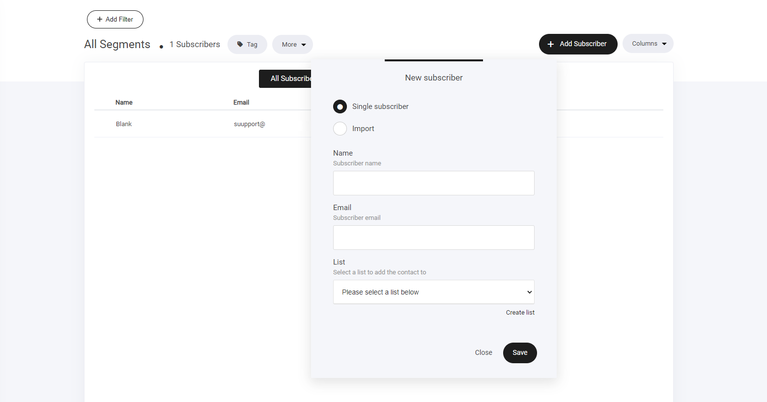Image resolution: width=767 pixels, height=402 pixels.
Task: Choose the Import radio option
Action: tap(340, 129)
